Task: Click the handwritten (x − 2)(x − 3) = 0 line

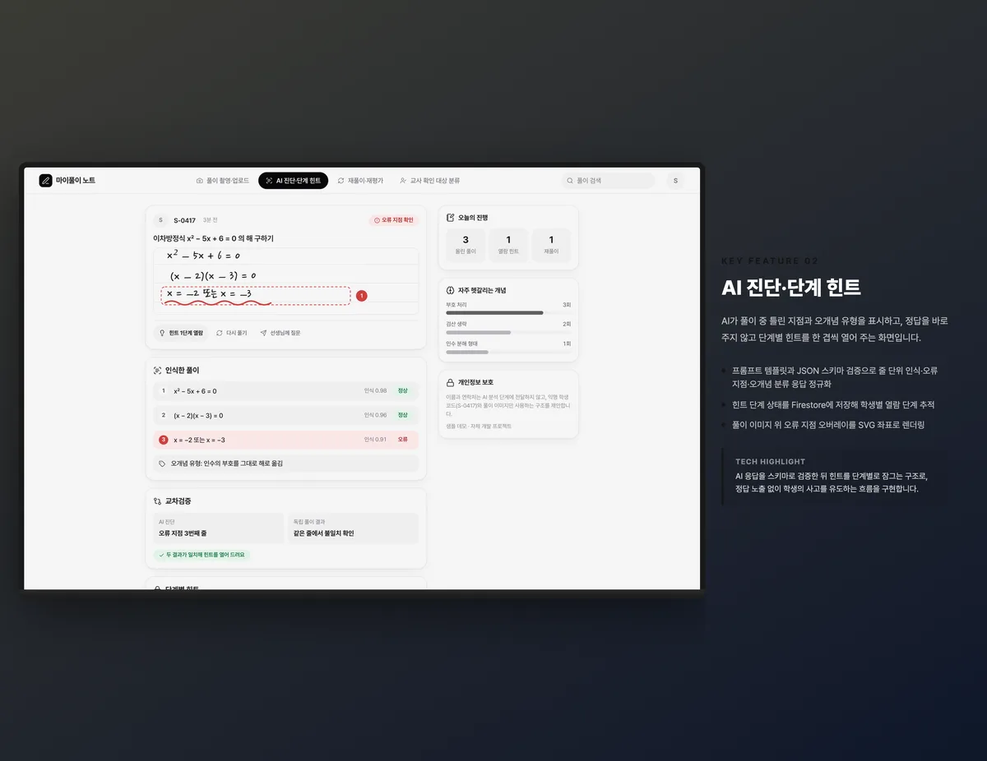Action: click(212, 275)
